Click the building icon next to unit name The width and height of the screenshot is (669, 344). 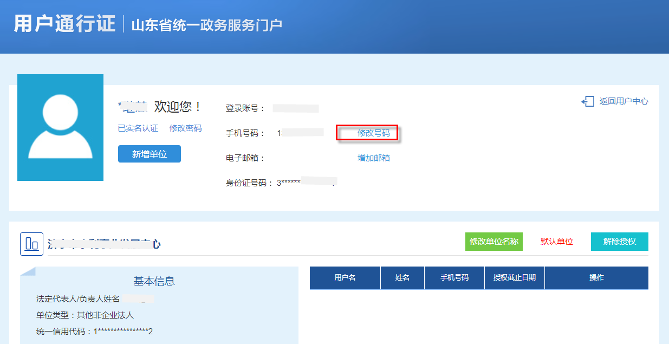(x=31, y=244)
